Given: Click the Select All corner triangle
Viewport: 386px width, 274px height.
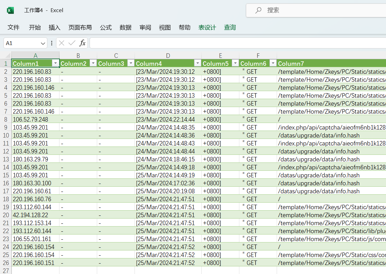Looking at the screenshot, I should tap(6, 55).
